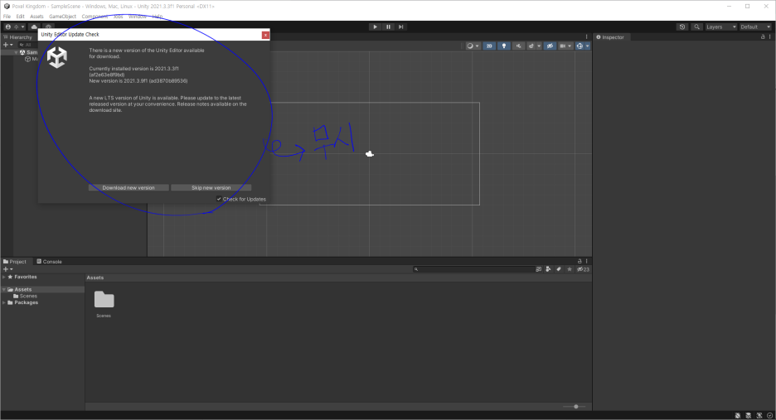Collapse the Assets folder tree arrow
This screenshot has height=420, width=776.
coord(4,289)
